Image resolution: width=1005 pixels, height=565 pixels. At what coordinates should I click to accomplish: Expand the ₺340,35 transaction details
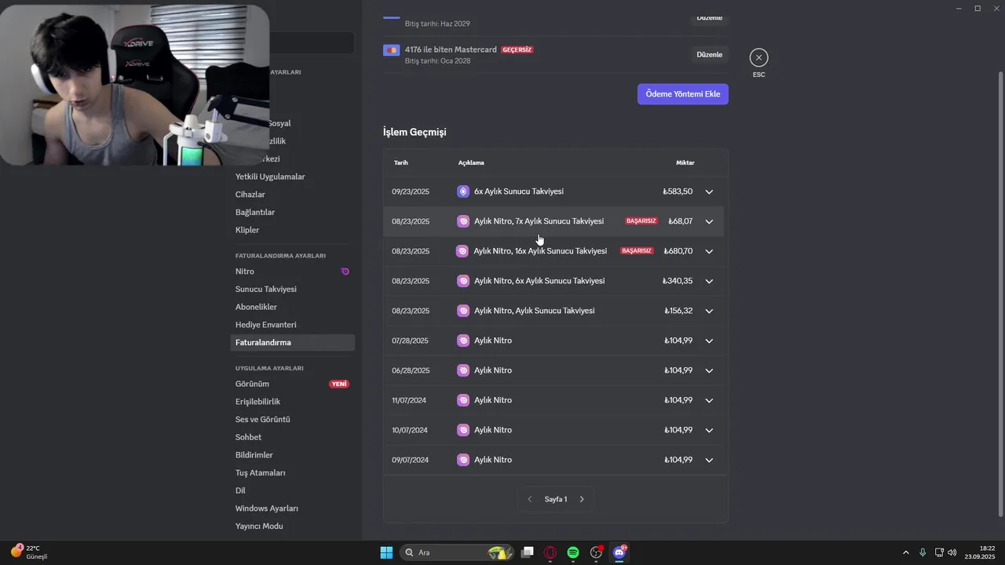click(709, 281)
